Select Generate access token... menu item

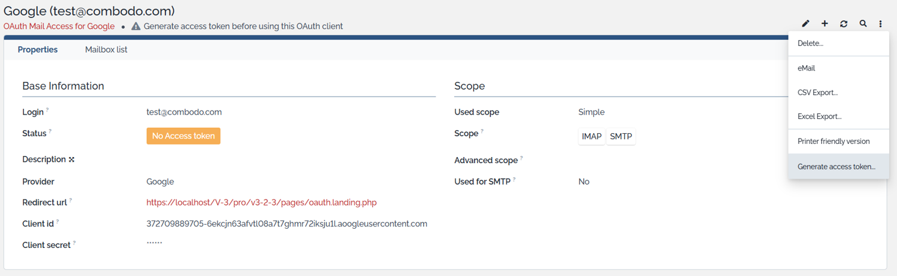point(836,167)
